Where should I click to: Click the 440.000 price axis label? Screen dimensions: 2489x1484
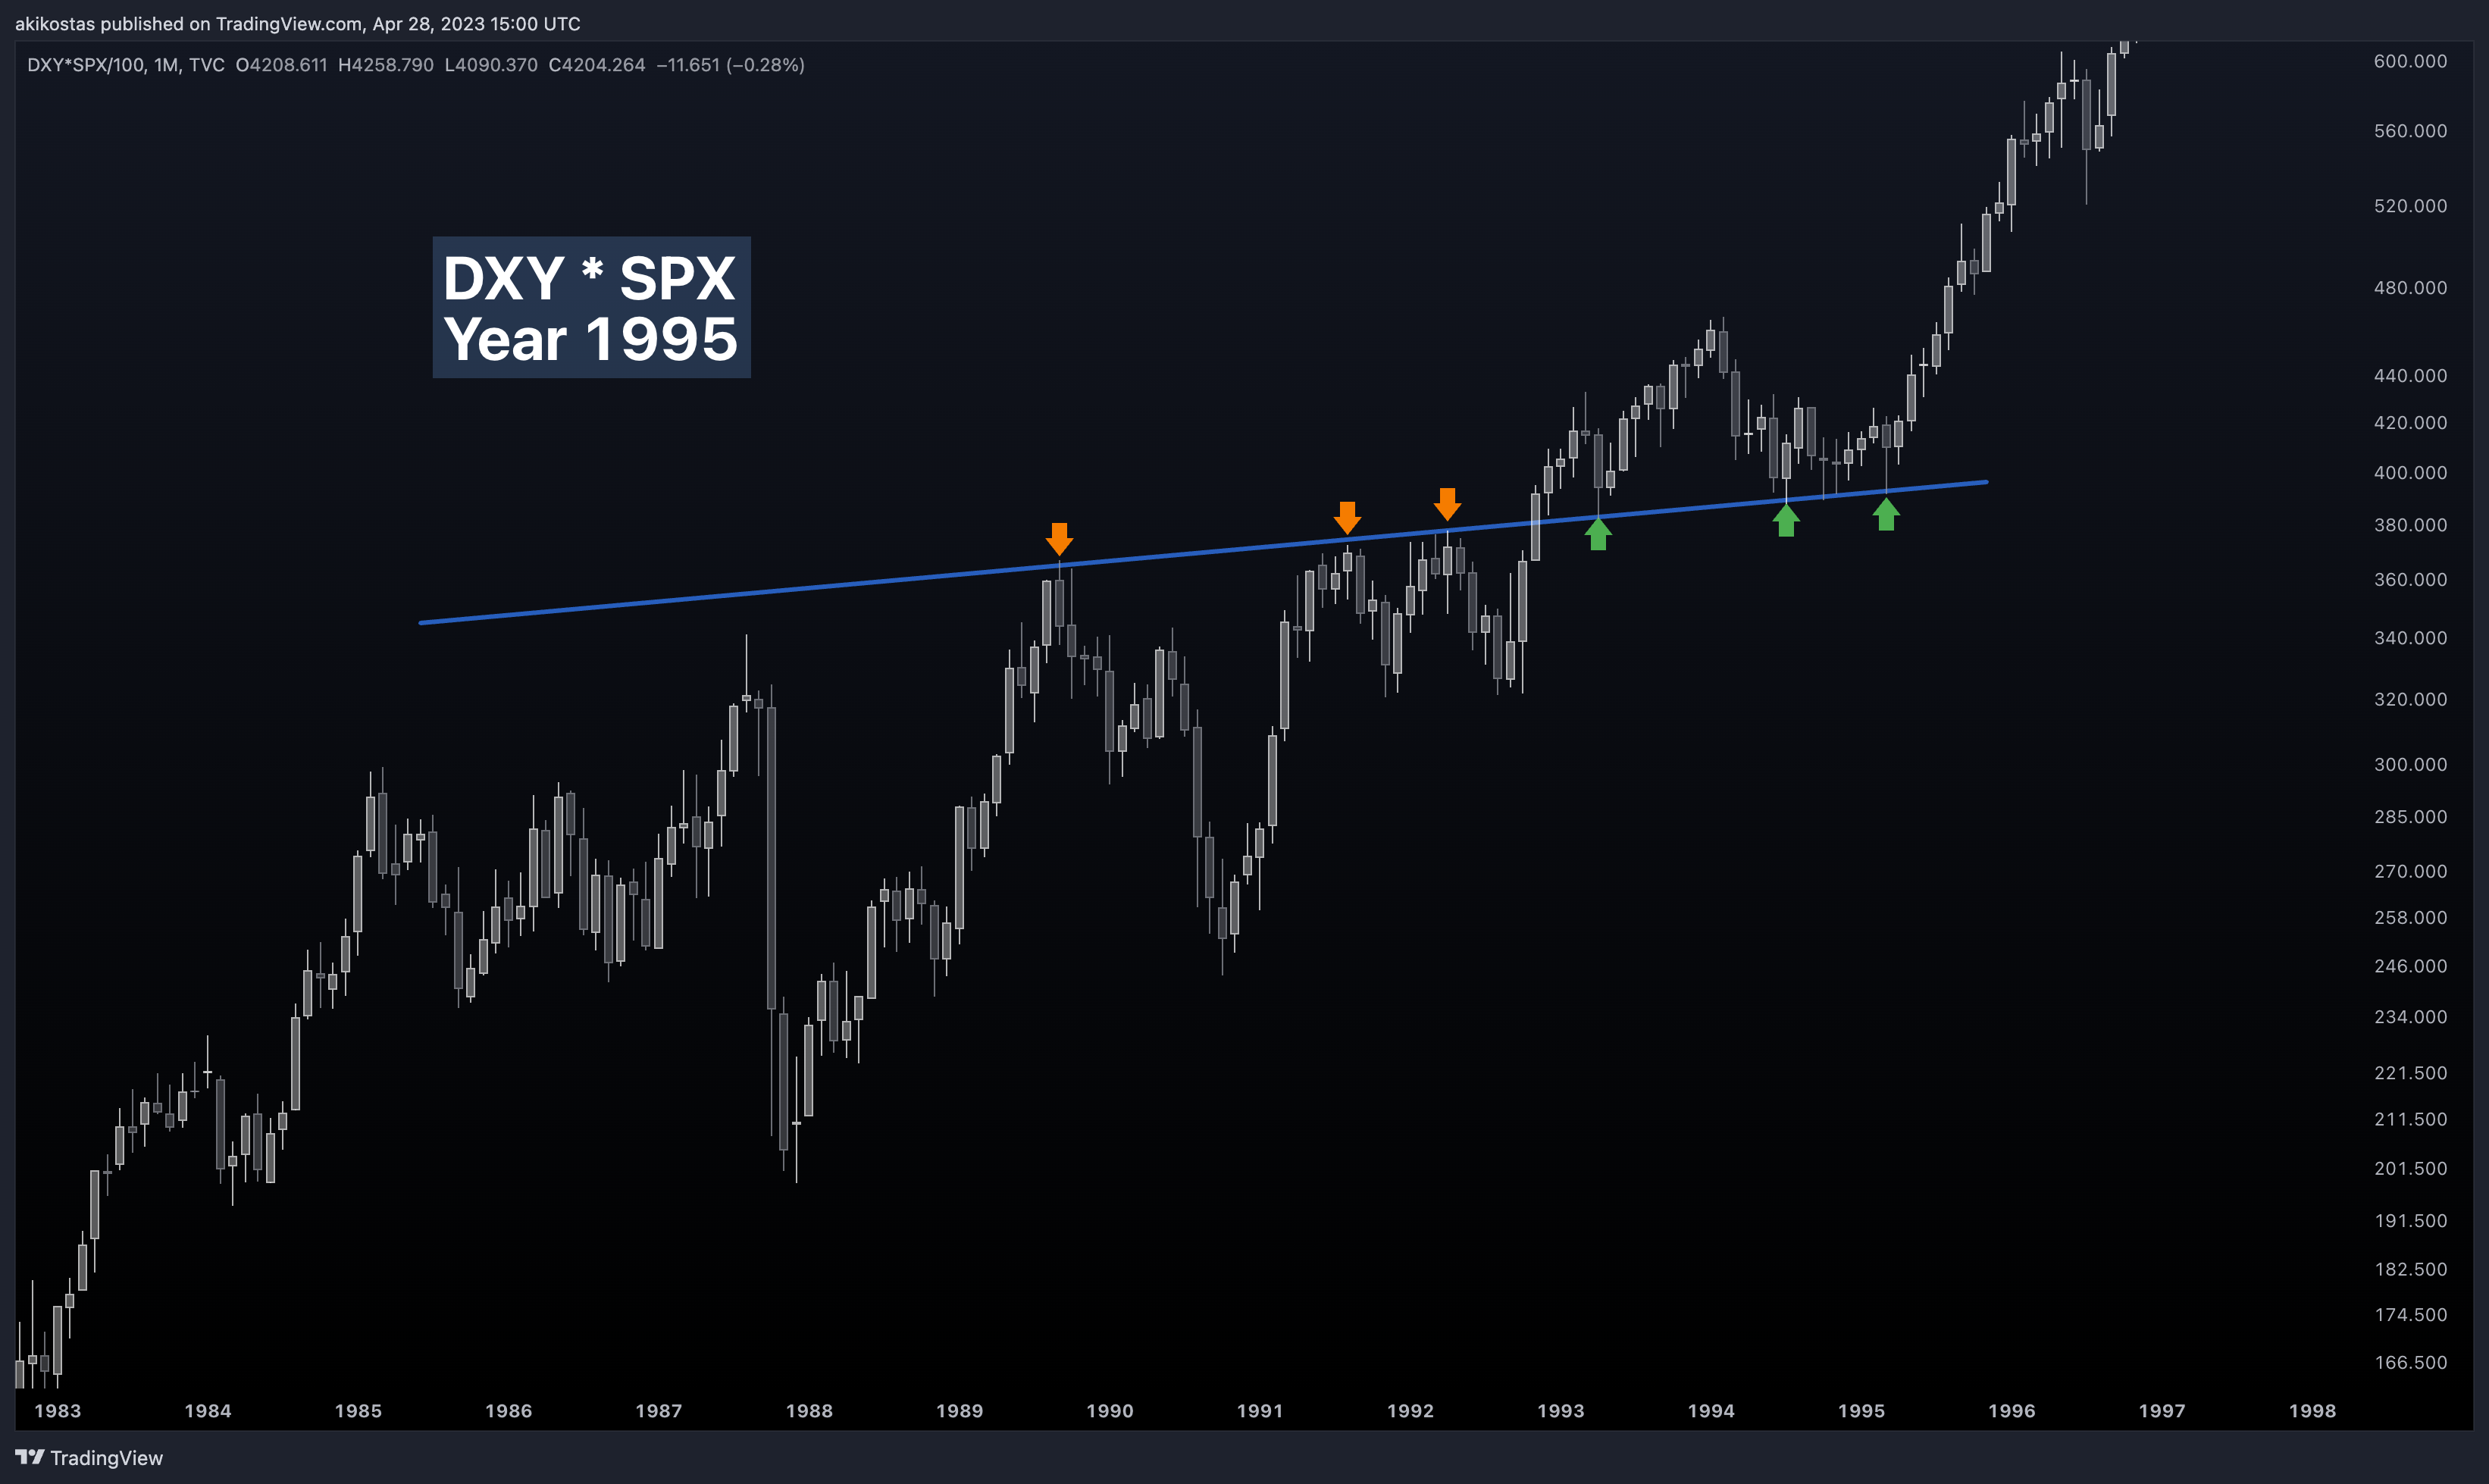2410,376
